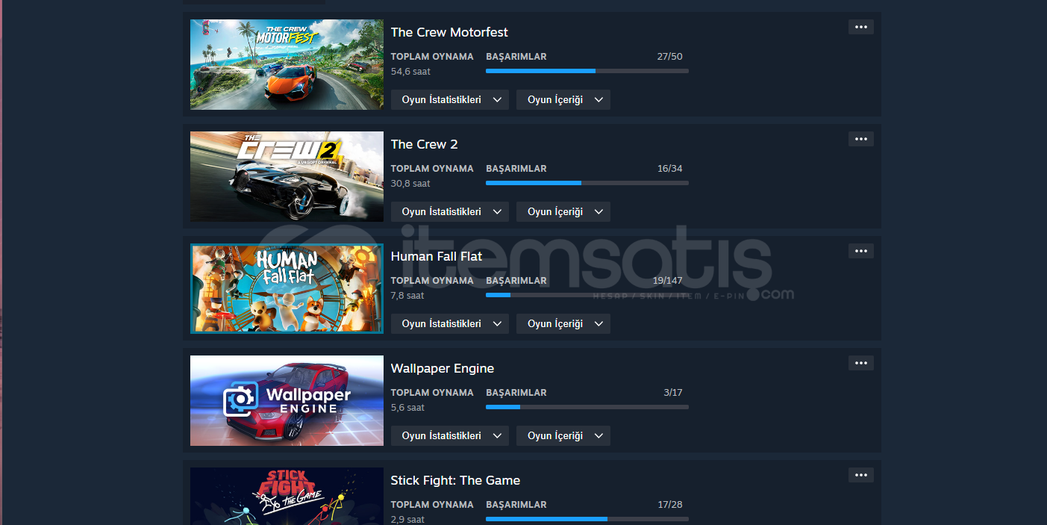Open the three-dot menu for Stick Fight
Image resolution: width=1047 pixels, height=525 pixels.
point(860,475)
